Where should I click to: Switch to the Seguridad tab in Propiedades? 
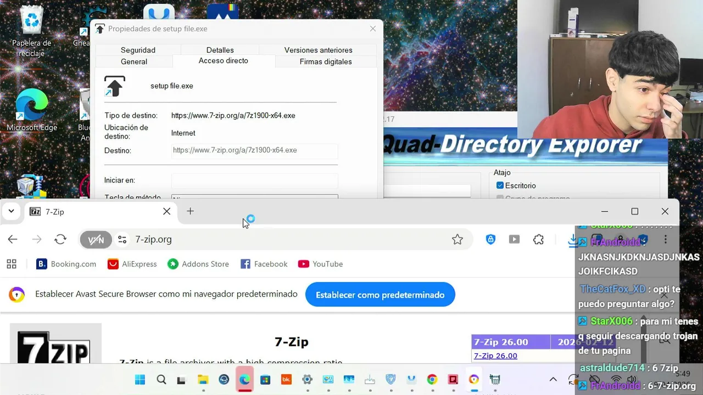[x=138, y=50]
